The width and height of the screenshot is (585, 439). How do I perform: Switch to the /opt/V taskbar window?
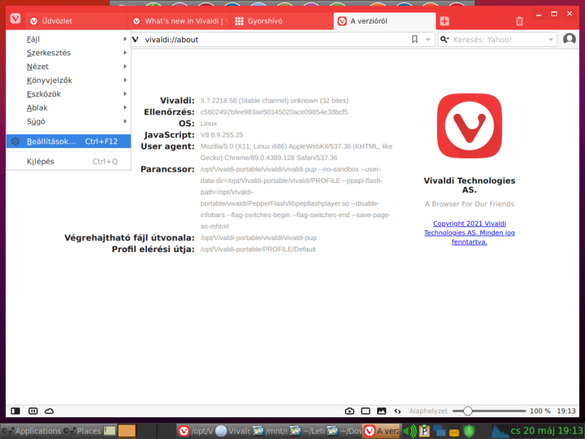(x=195, y=431)
